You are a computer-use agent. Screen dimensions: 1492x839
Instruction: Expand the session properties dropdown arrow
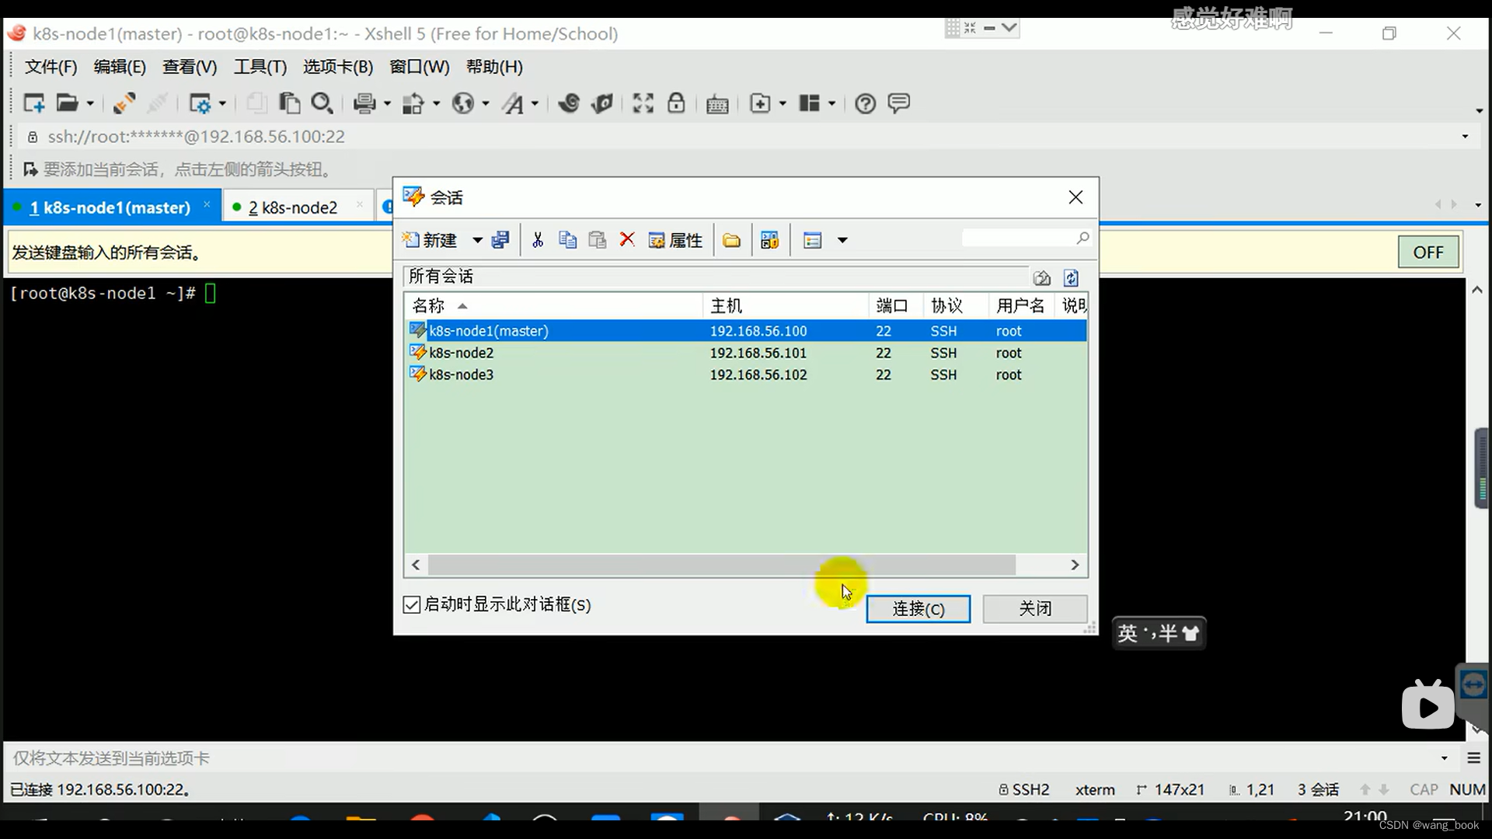pos(222,103)
